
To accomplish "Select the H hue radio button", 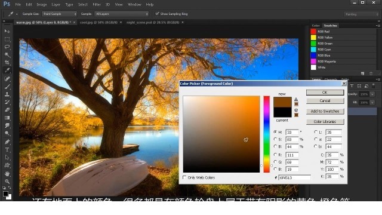I will point(275,132).
